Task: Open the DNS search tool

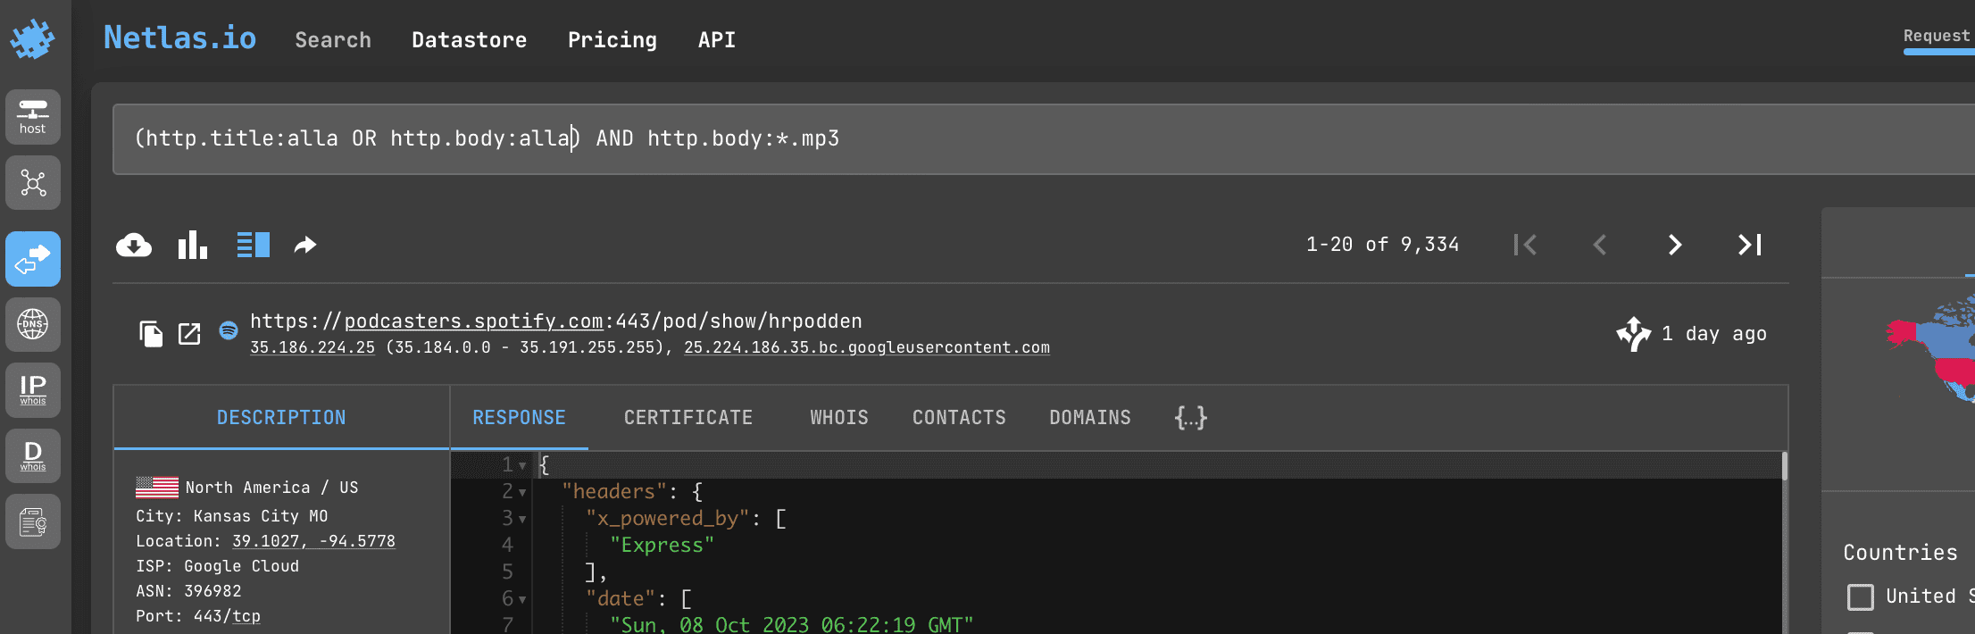Action: [x=33, y=324]
